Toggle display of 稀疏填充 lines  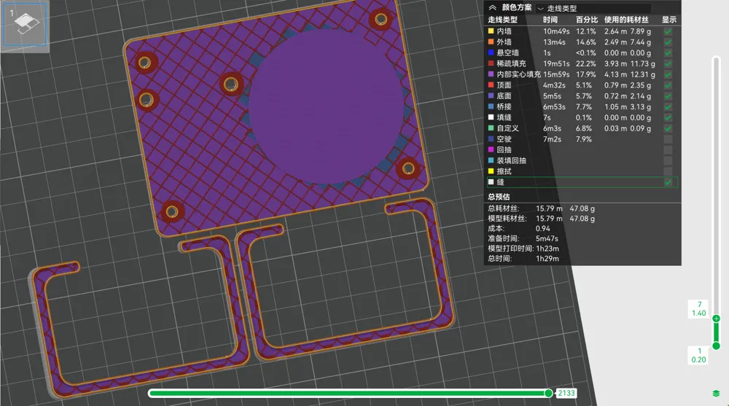coord(668,63)
